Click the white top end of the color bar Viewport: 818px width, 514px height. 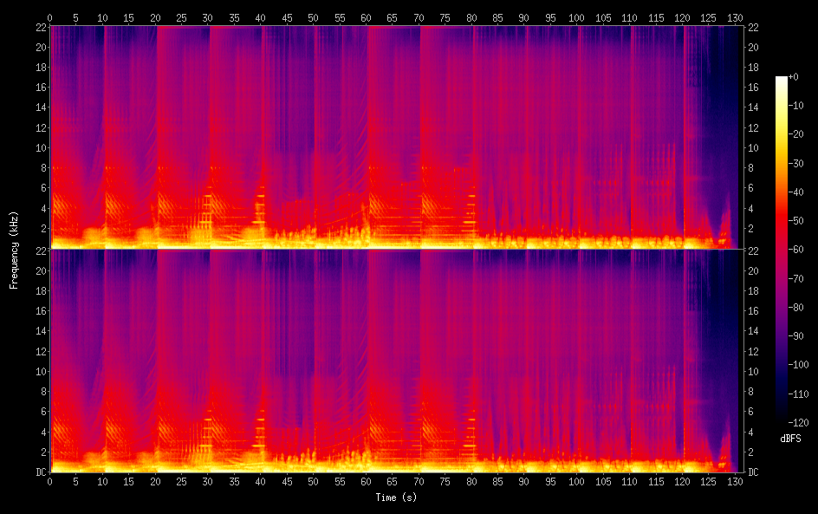782,79
